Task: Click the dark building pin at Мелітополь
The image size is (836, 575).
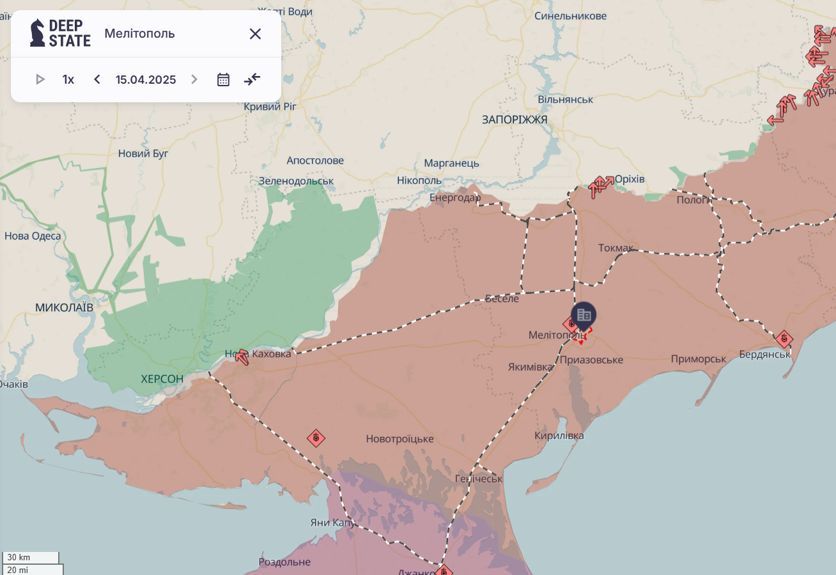Action: pos(583,316)
